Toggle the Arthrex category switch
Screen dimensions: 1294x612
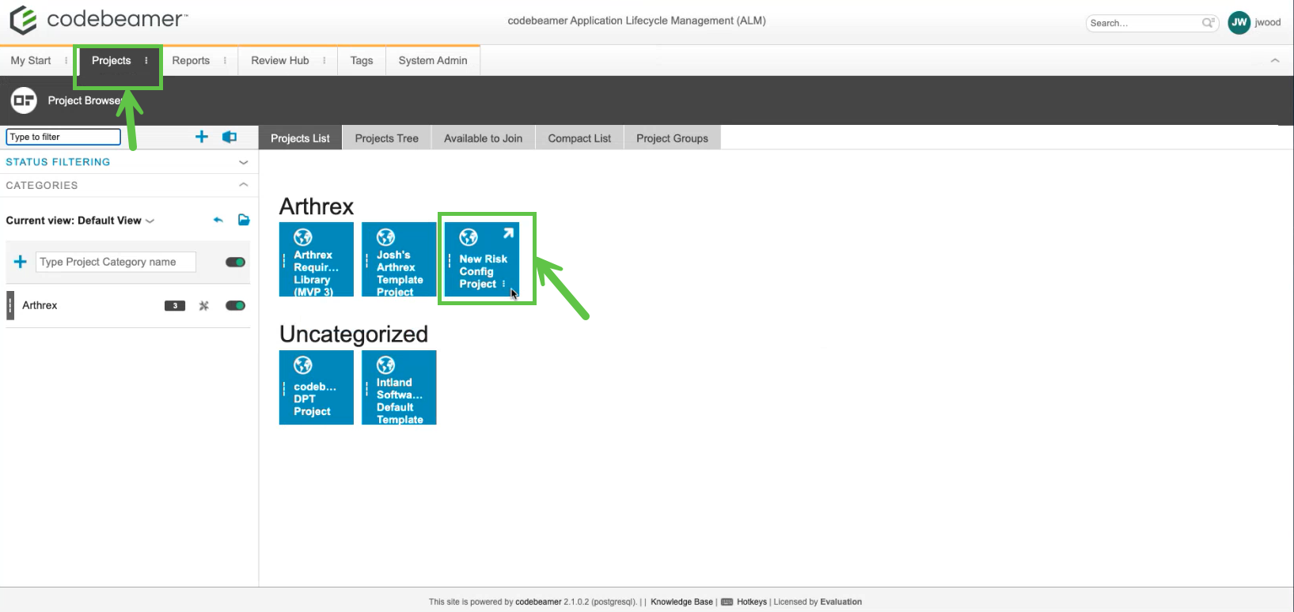pyautogui.click(x=235, y=306)
